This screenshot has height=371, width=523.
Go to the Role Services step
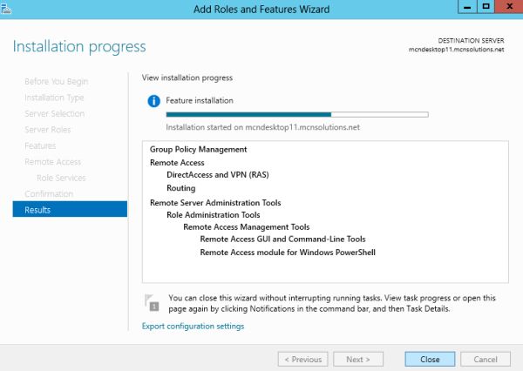coord(61,178)
